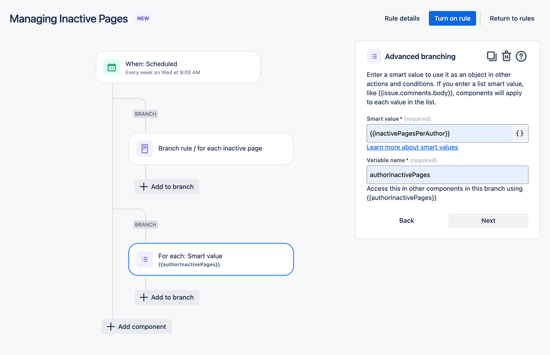
Task: Click the Advanced branching heading text
Action: [420, 57]
